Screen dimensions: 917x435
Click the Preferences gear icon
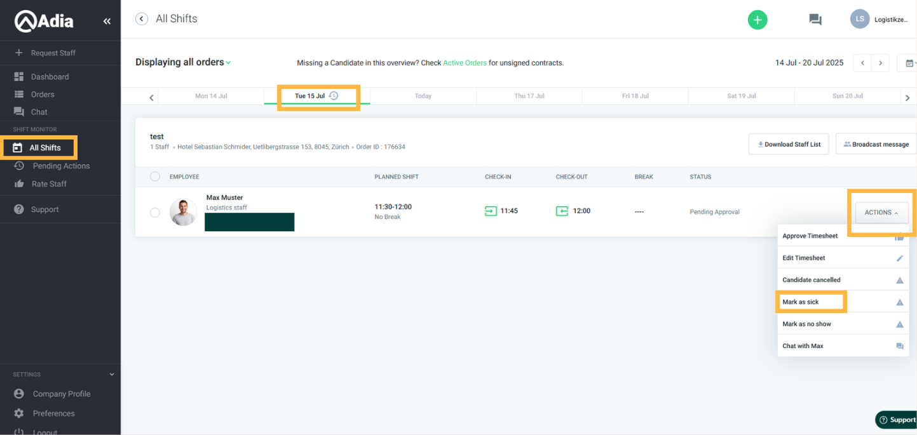pos(19,413)
